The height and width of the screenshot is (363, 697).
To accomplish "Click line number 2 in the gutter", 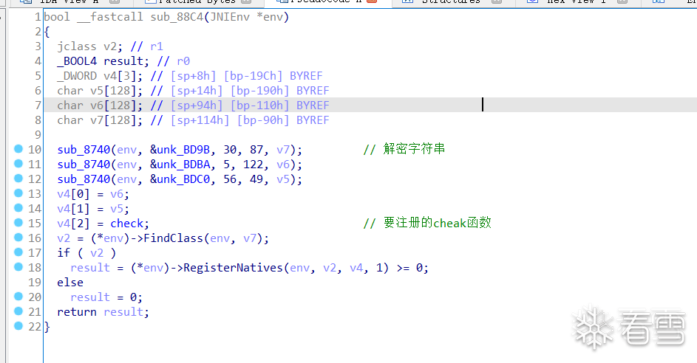I will [38, 32].
